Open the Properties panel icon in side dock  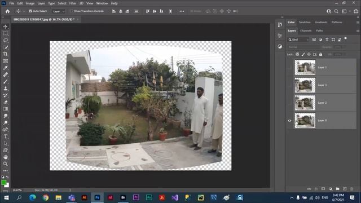280,36
